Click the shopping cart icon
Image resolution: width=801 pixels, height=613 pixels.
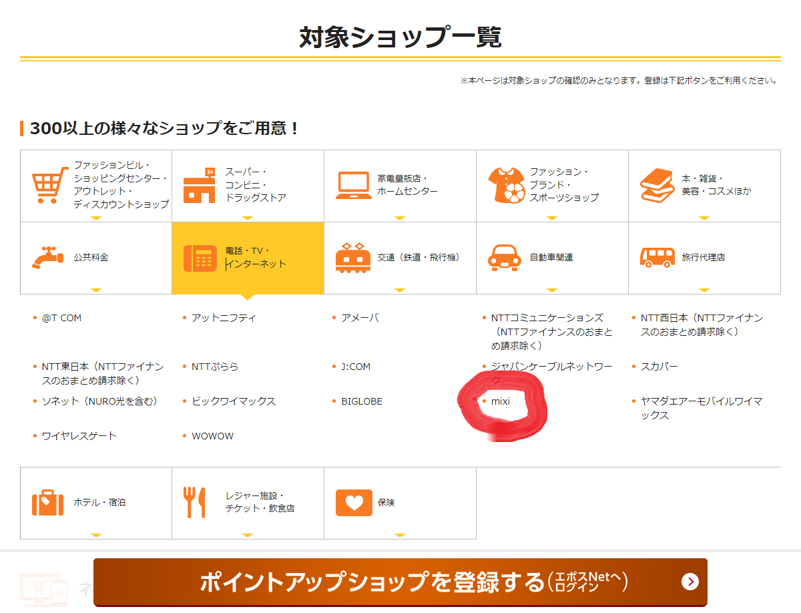pyautogui.click(x=50, y=184)
